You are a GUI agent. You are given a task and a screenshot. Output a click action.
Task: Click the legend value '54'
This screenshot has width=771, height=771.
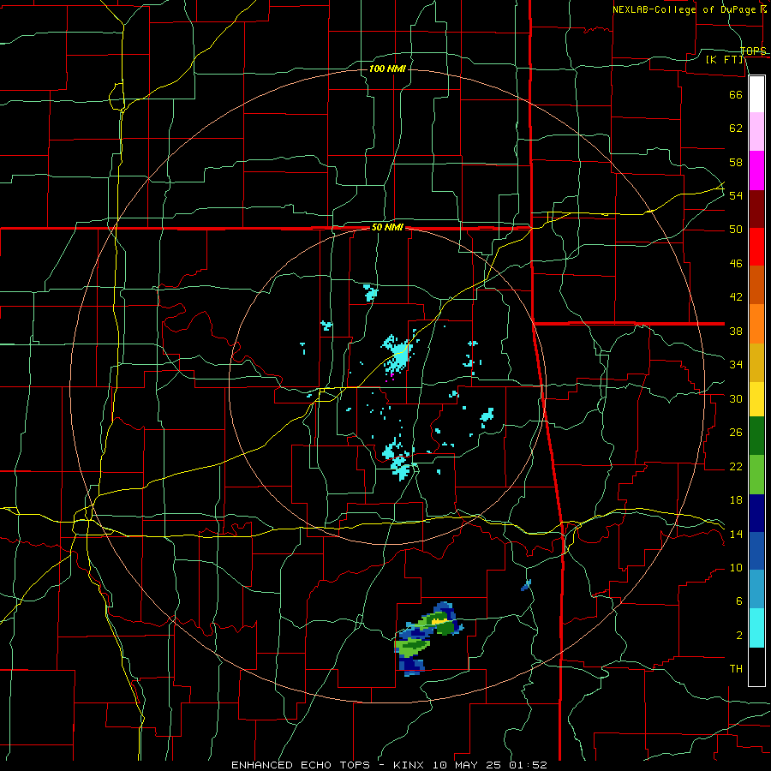click(736, 195)
